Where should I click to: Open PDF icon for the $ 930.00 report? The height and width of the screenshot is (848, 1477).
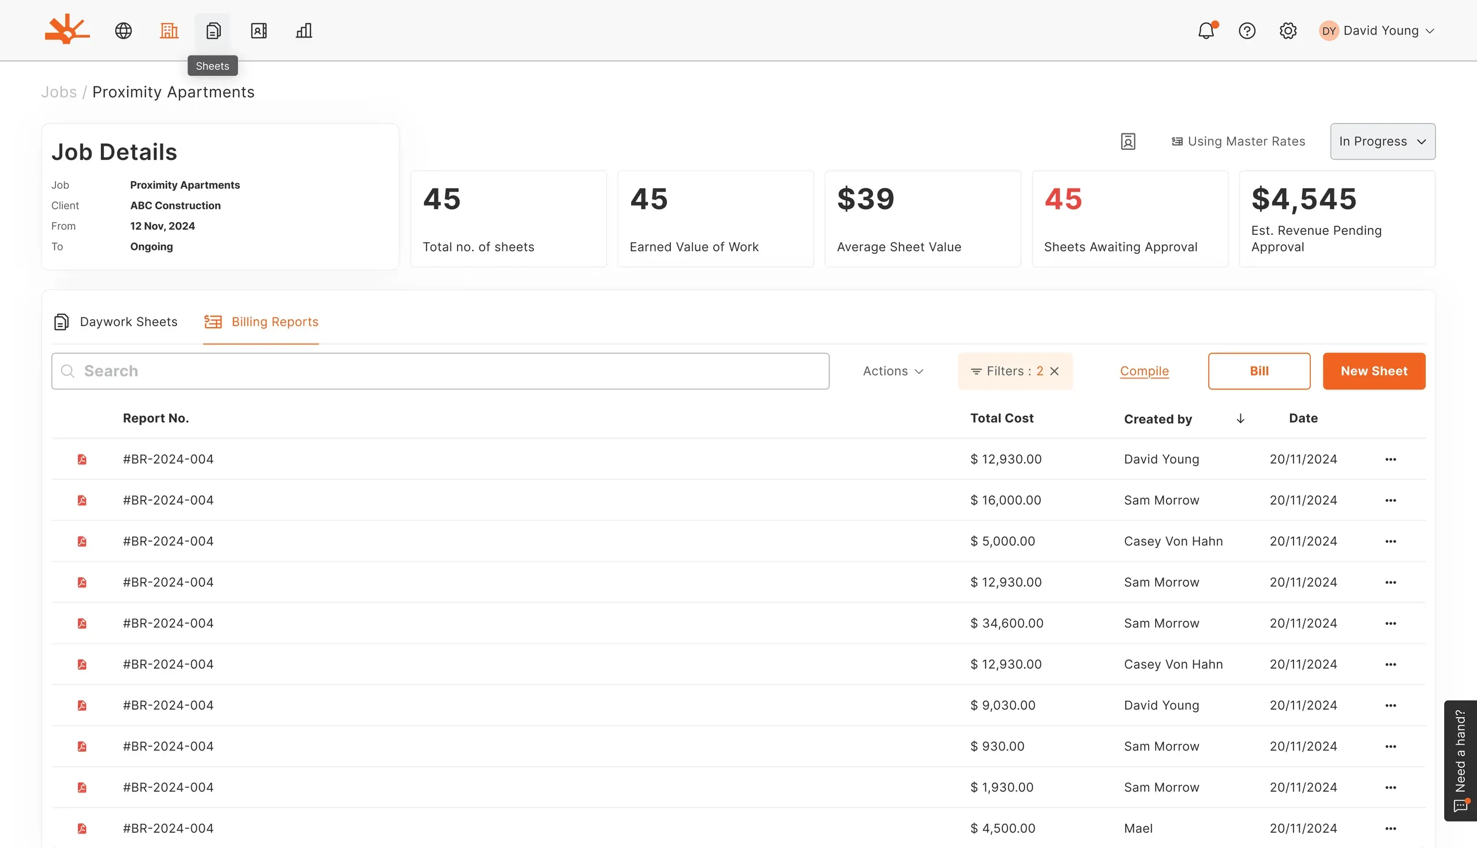click(82, 746)
